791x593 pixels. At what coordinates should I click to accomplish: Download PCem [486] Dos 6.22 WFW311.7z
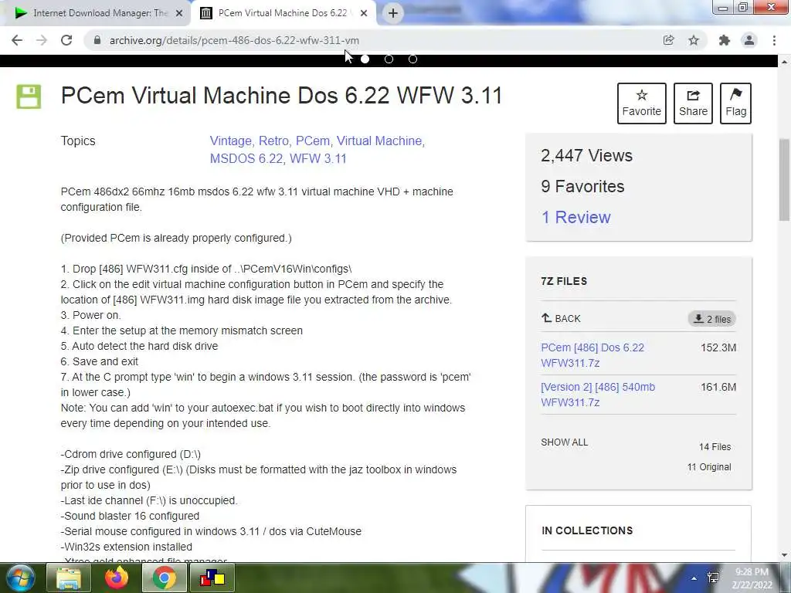(x=592, y=355)
